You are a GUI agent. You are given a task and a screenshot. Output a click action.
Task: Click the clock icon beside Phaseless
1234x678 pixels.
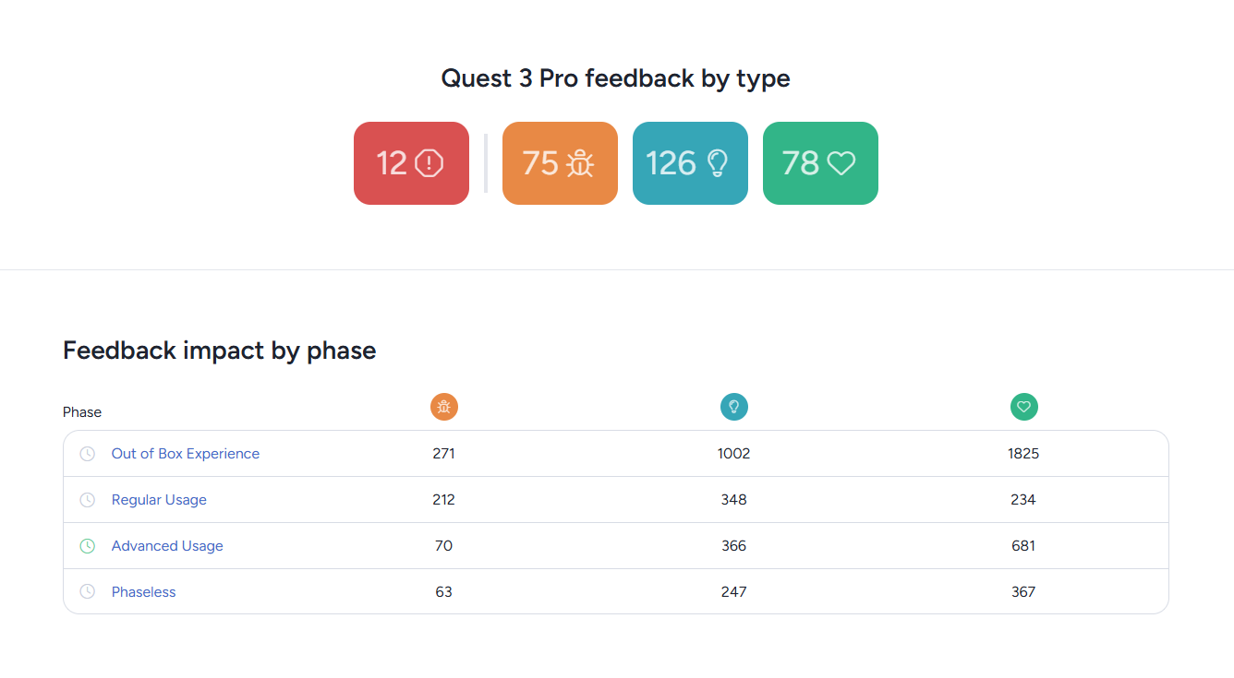87,592
